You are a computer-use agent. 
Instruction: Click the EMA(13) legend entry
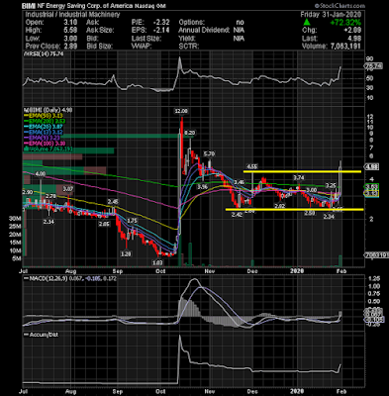click(x=44, y=133)
